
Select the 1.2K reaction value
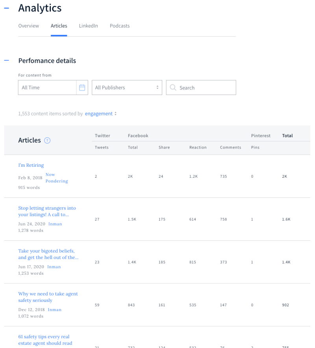tap(193, 177)
